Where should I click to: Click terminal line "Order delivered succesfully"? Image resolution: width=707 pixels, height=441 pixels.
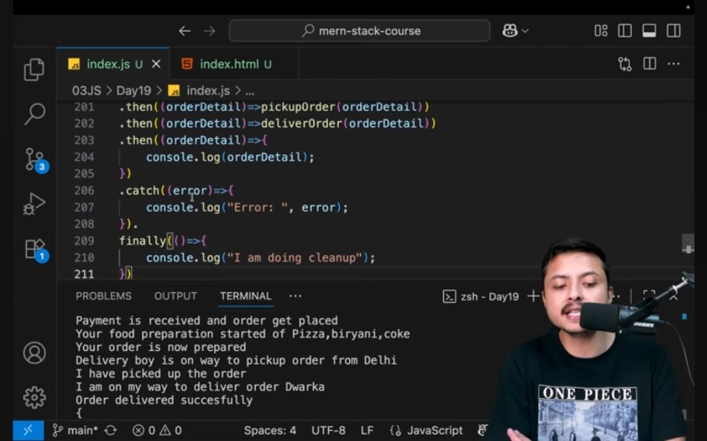[x=164, y=400]
